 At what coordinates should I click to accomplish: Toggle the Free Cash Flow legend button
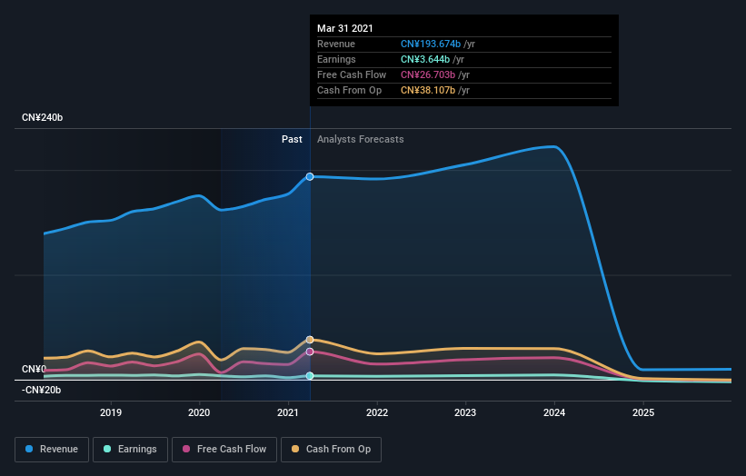(224, 450)
